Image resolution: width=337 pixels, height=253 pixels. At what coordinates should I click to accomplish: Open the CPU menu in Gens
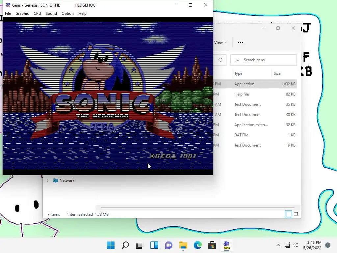[x=37, y=13]
